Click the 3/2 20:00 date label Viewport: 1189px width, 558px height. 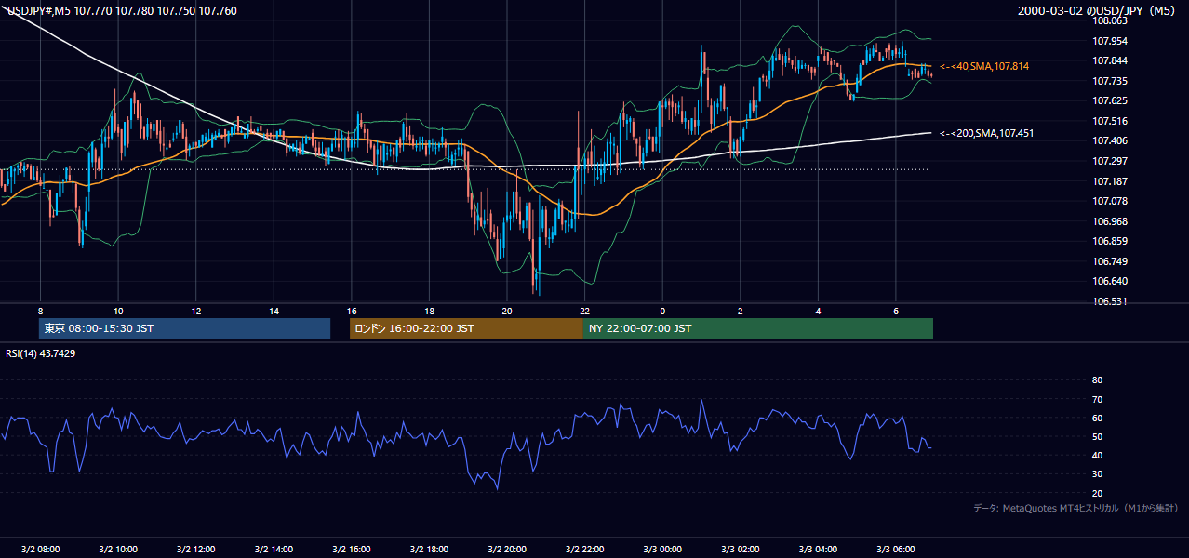pos(507,549)
